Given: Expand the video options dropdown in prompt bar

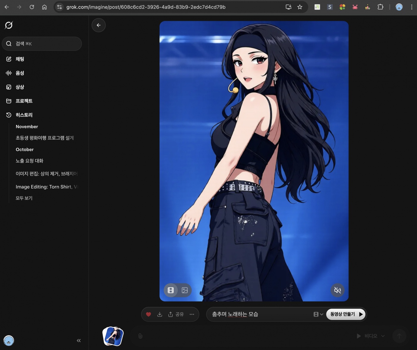Looking at the screenshot, I should click(318, 314).
